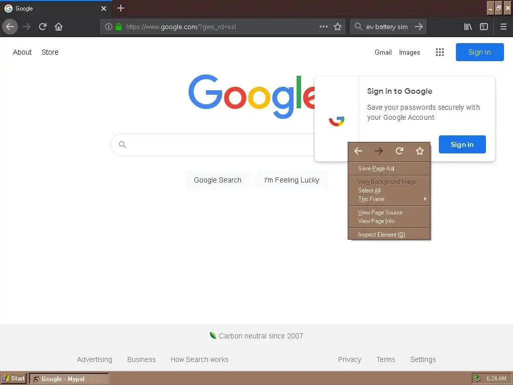Choose Select All in the context menu
513x385 pixels.
(389, 190)
